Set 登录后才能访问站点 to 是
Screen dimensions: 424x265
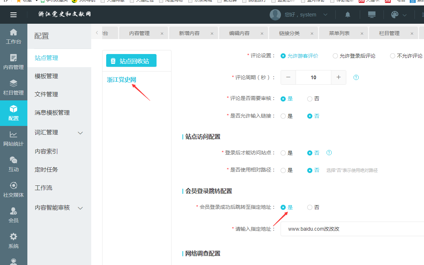coord(283,153)
